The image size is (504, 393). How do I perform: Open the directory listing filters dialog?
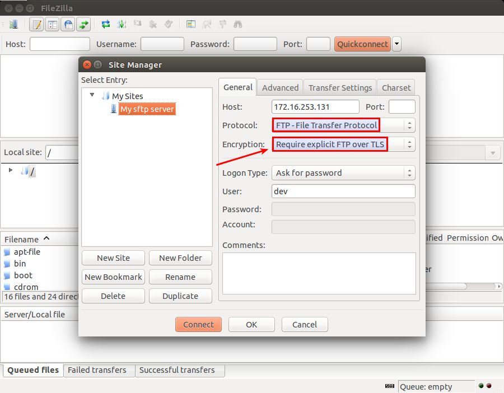(191, 24)
